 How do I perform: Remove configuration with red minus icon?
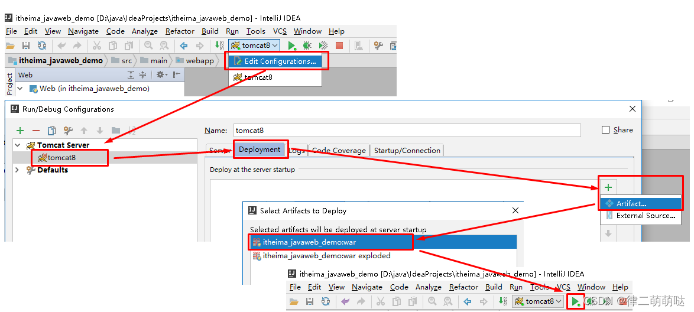(36, 131)
